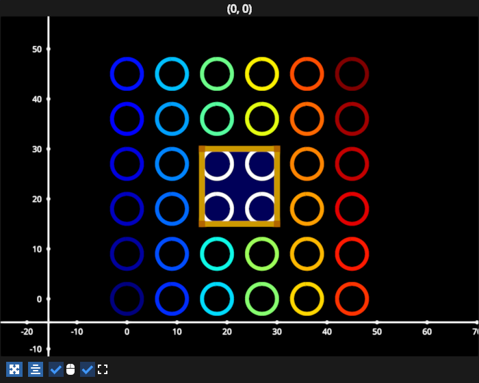Click the dark blue fill of the orange selection box
This screenshot has width=479, height=383.
239,187
